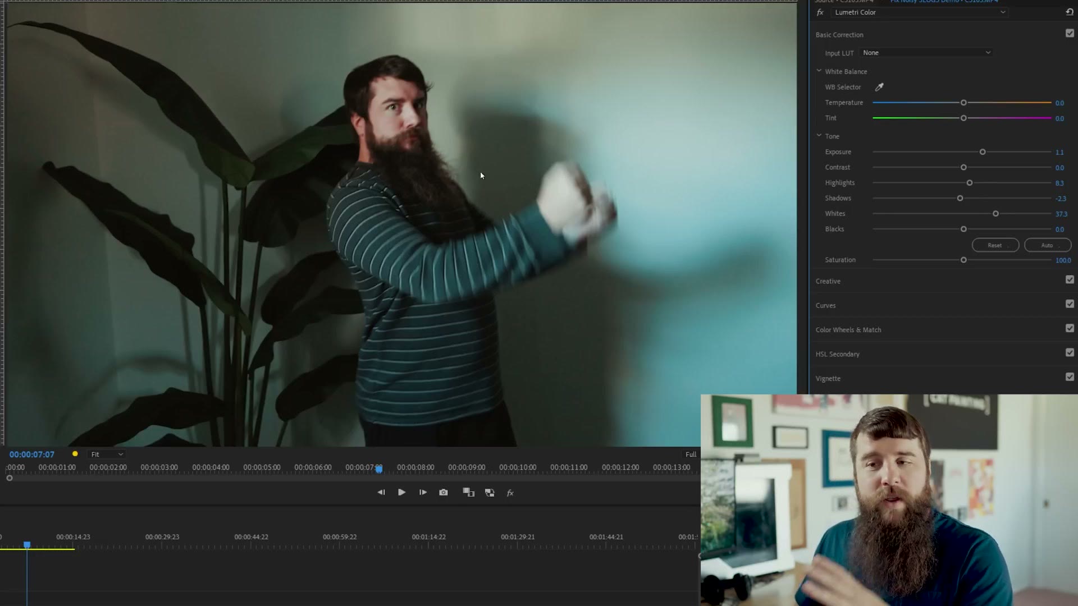Image resolution: width=1078 pixels, height=606 pixels.
Task: Click the sequence timeline playhead
Action: [27, 545]
